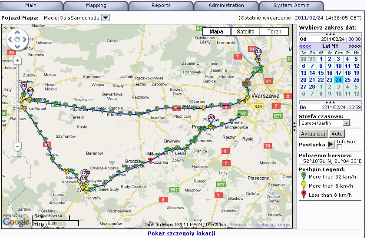
Task: Select date 28 in the calendar
Action: [x=312, y=86]
